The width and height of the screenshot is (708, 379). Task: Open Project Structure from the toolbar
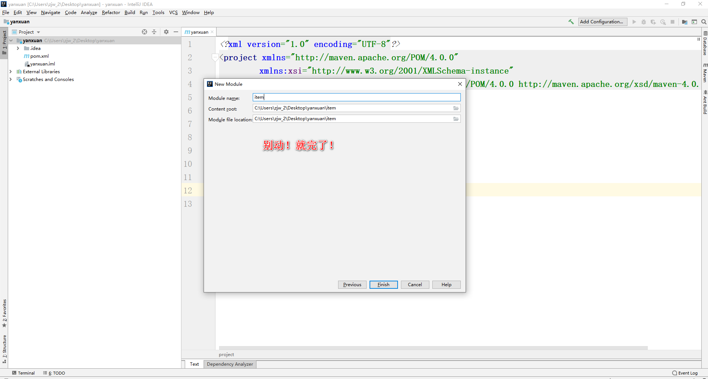pyautogui.click(x=685, y=22)
